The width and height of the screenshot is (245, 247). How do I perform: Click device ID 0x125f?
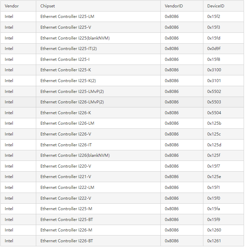coord(214,155)
